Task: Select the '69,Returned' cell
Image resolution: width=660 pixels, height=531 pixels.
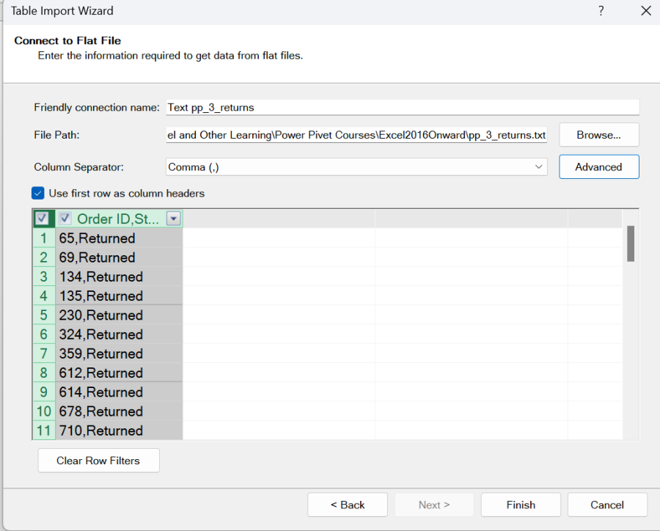Action: pos(119,257)
